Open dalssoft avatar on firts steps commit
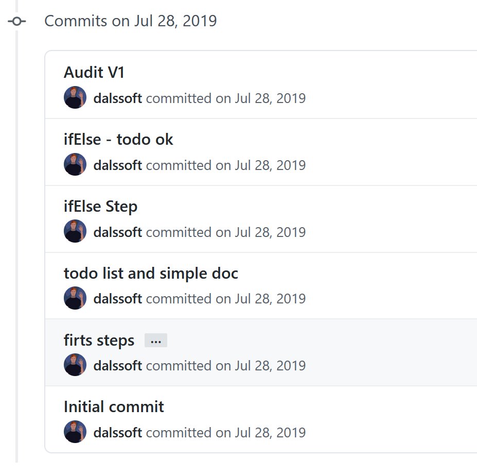The height and width of the screenshot is (476, 477). pyautogui.click(x=75, y=365)
